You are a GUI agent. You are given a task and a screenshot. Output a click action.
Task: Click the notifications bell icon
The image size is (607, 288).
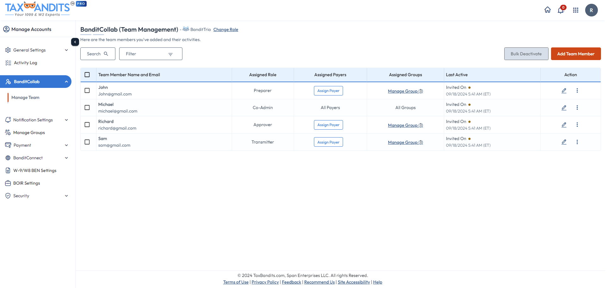click(561, 10)
